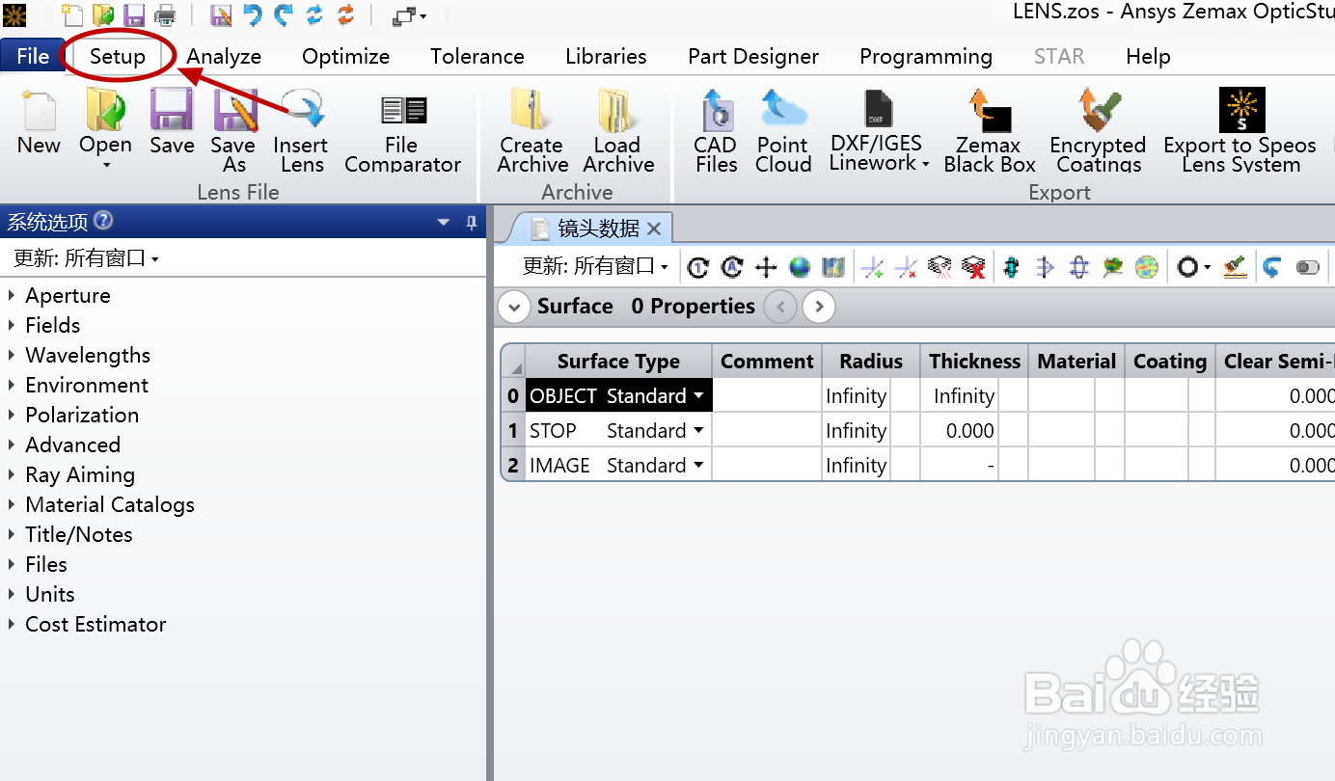1335x781 pixels.
Task: Click Export to Speos Lens System
Action: (x=1240, y=130)
